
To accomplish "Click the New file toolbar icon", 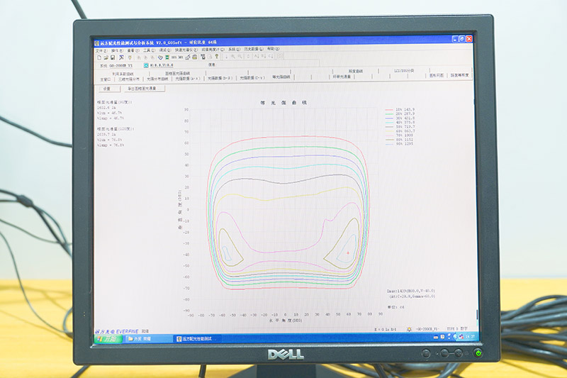I will pos(98,56).
